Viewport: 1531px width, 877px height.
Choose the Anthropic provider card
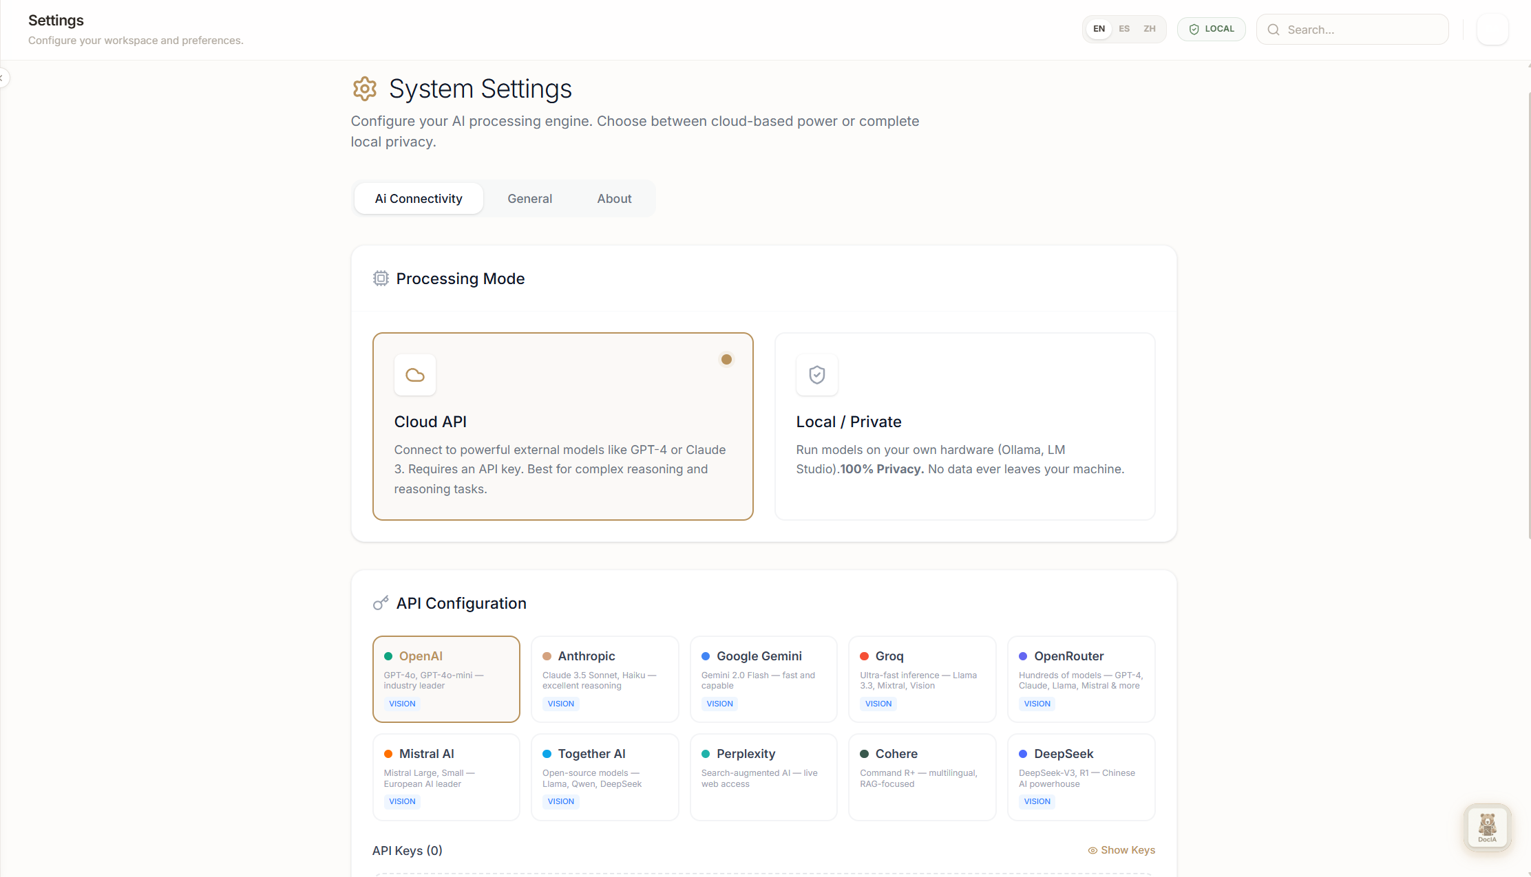[x=604, y=679]
